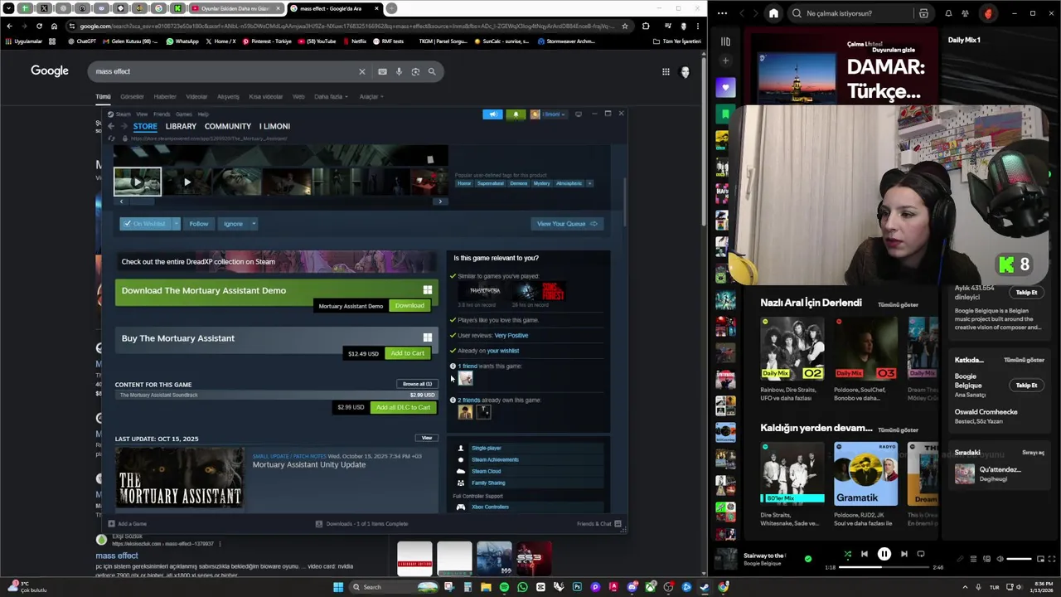1061x597 pixels.
Task: Open Spotify friend activity icon
Action: [965, 13]
